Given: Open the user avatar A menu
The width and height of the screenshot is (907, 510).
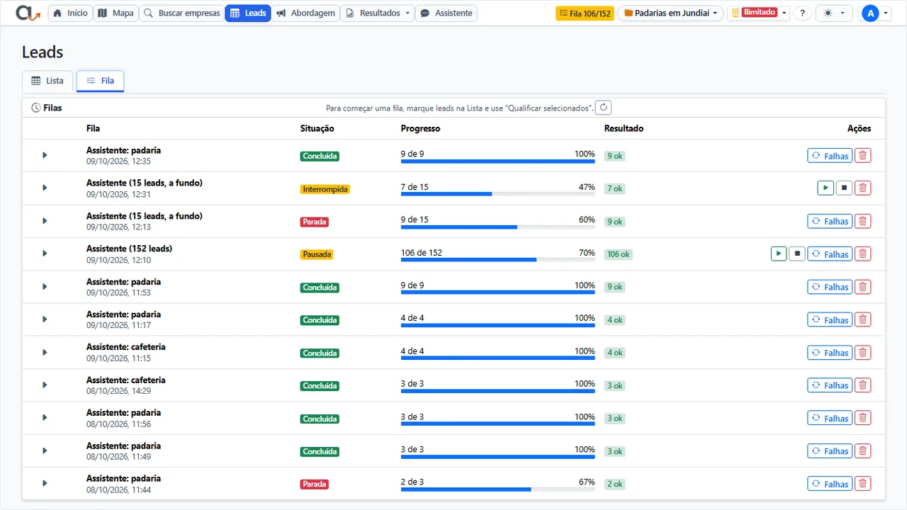Looking at the screenshot, I should pyautogui.click(x=874, y=13).
